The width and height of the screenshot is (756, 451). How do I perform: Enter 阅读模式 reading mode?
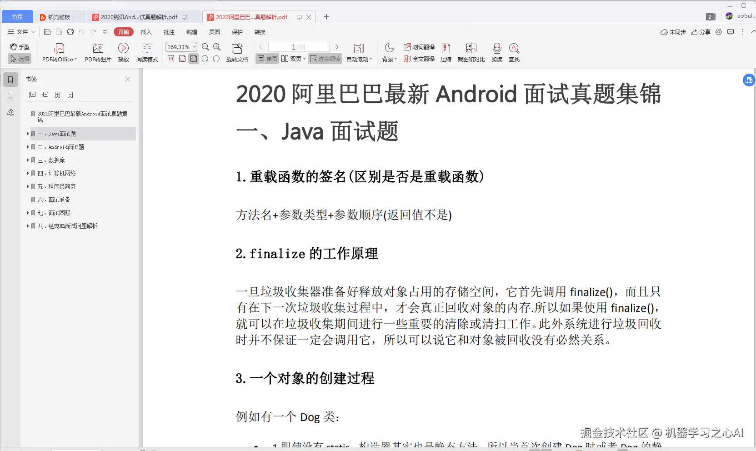[147, 53]
